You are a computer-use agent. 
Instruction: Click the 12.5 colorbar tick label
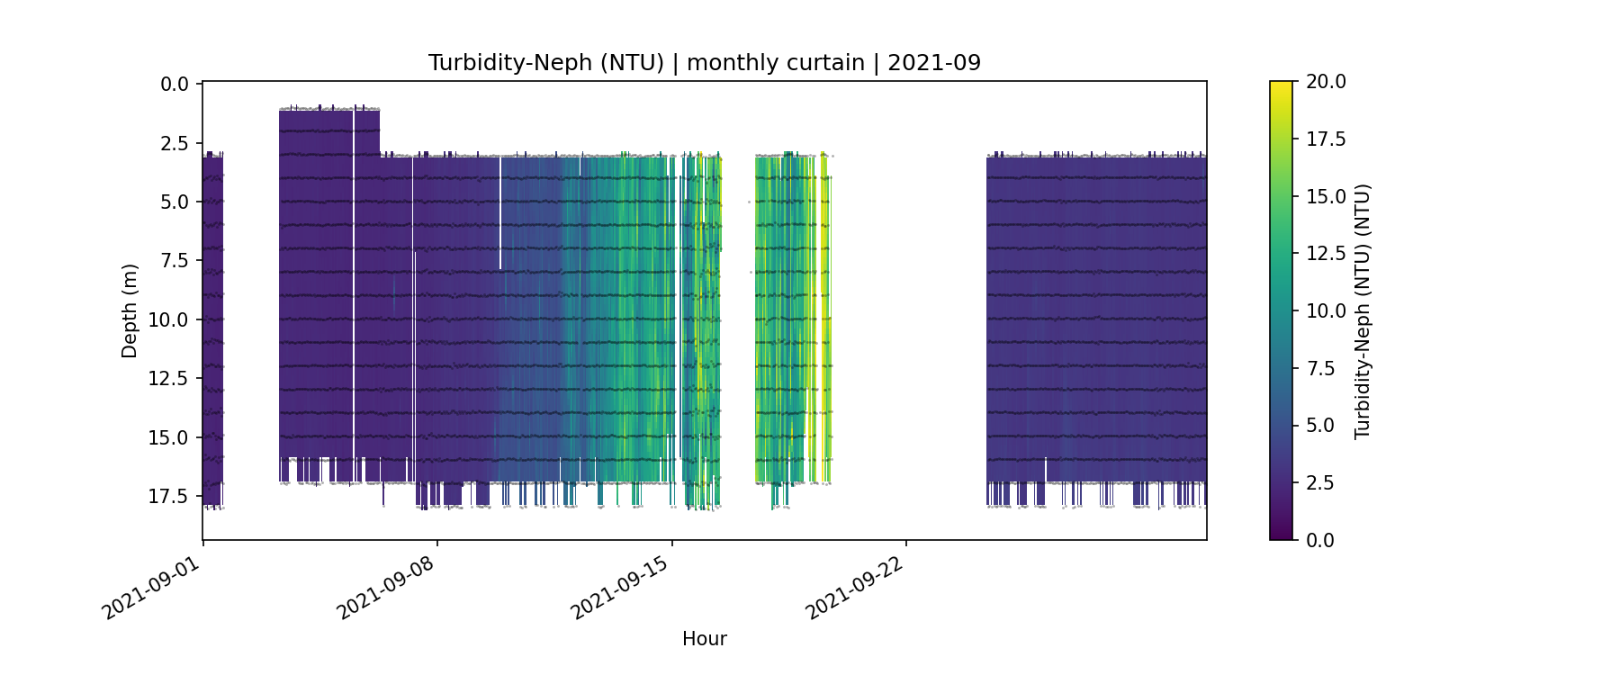click(x=1326, y=254)
